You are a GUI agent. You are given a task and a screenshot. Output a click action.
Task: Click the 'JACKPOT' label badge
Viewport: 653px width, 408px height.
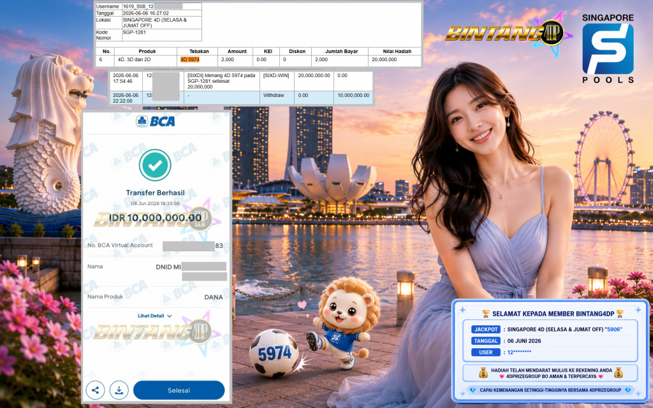pyautogui.click(x=485, y=330)
